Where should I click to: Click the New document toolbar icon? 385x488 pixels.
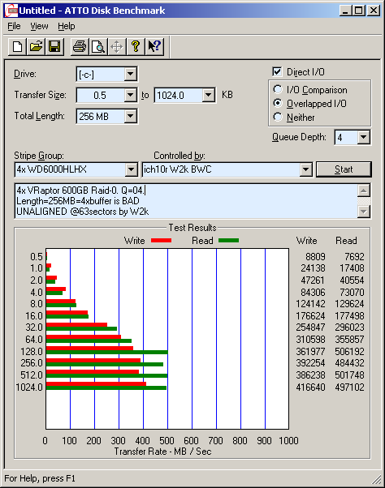[x=17, y=47]
